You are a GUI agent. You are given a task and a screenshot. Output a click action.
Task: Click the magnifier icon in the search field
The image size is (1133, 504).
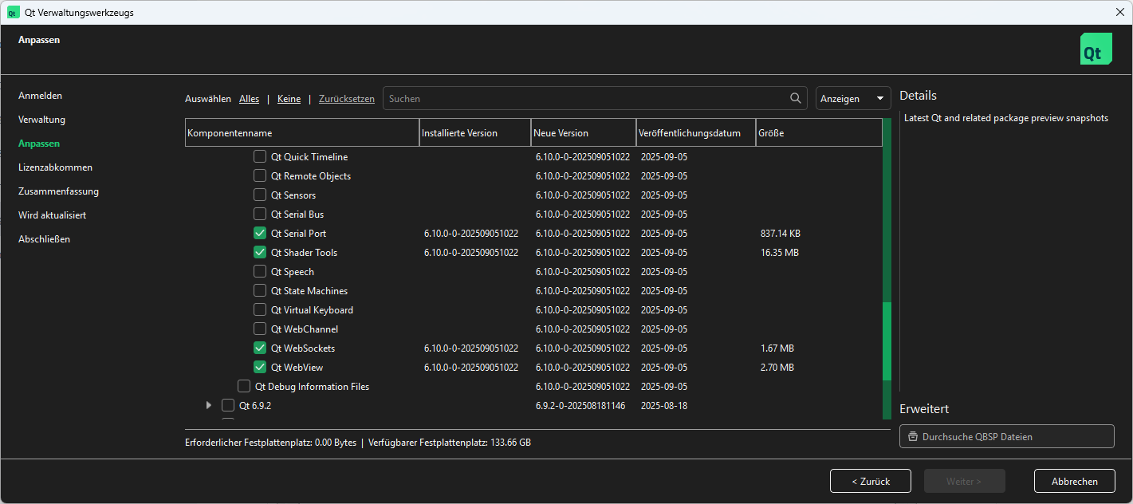pyautogui.click(x=796, y=98)
